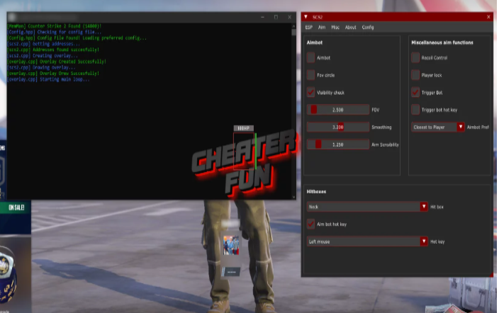Viewport: 499px width, 313px height.
Task: Click the arrow of the Aimbot Pref dropdown
Action: point(461,127)
